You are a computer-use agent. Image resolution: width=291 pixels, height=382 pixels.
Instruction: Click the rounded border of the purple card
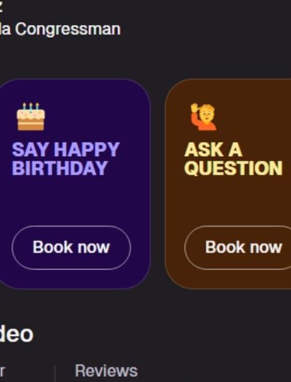point(150,184)
